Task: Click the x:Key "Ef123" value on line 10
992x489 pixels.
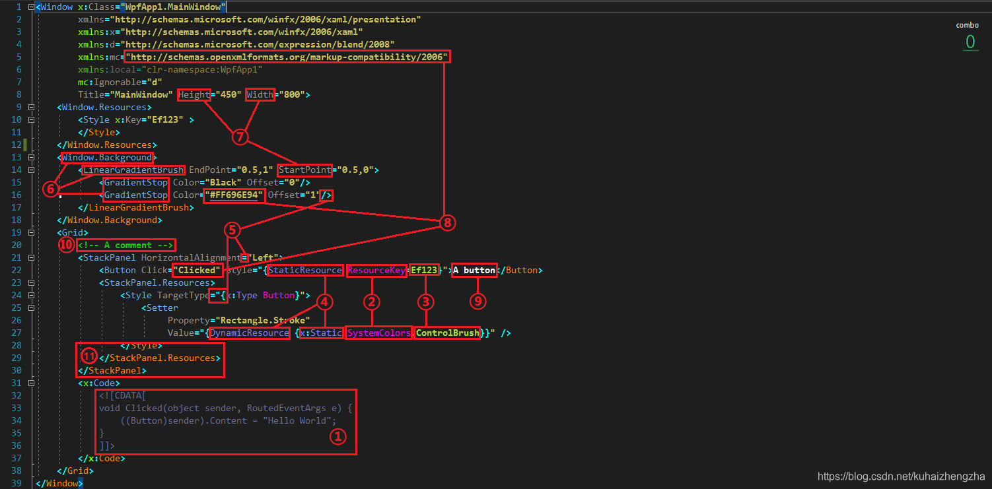Action: point(165,120)
